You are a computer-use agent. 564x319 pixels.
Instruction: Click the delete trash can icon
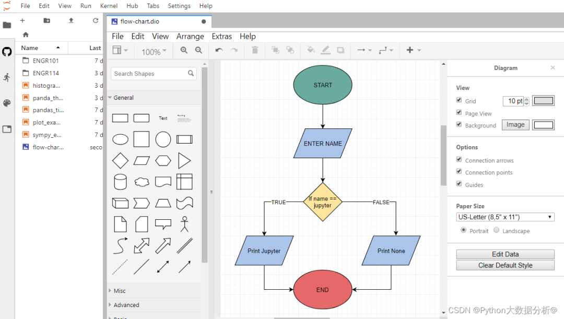(x=255, y=50)
